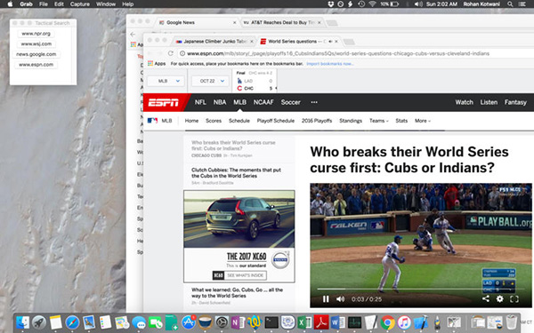Open the video settings gear
This screenshot has height=333, width=534.
click(x=499, y=298)
